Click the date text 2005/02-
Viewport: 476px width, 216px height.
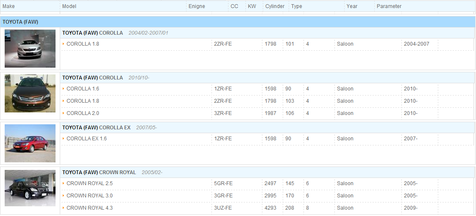pos(152,172)
